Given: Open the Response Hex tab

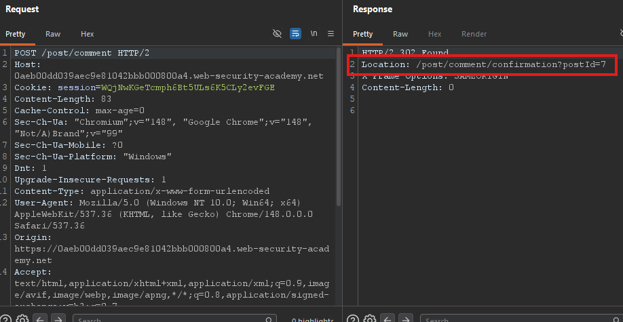Looking at the screenshot, I should (x=434, y=34).
